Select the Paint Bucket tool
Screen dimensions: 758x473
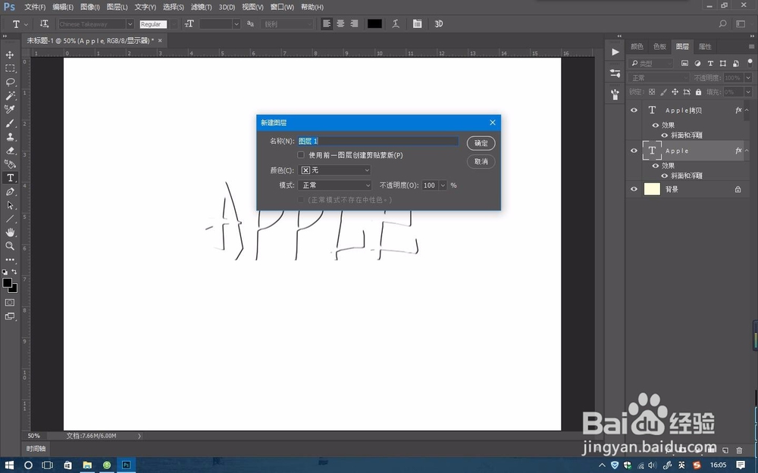(10, 164)
